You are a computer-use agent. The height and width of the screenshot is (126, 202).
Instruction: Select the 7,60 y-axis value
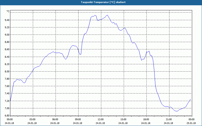click(7, 86)
